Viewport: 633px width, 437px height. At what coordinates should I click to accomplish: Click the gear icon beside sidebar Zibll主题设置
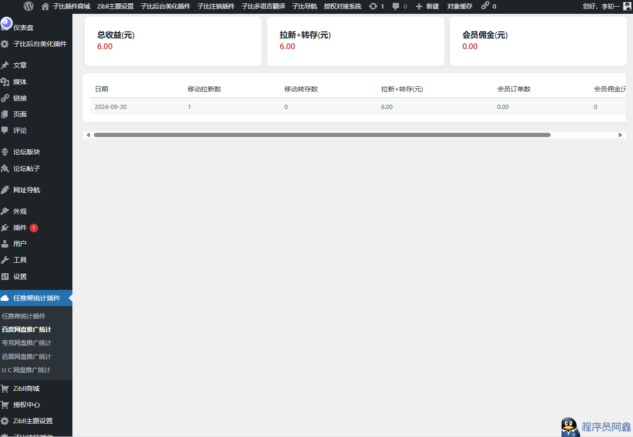tap(5, 421)
